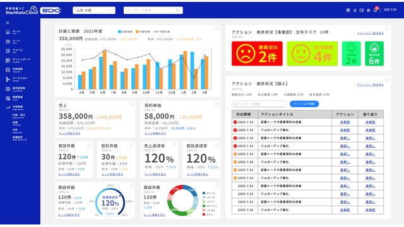Click the green 今週期限 2件 tile
Image resolution: width=404 pixels, height=227 pixels.
tap(352, 54)
